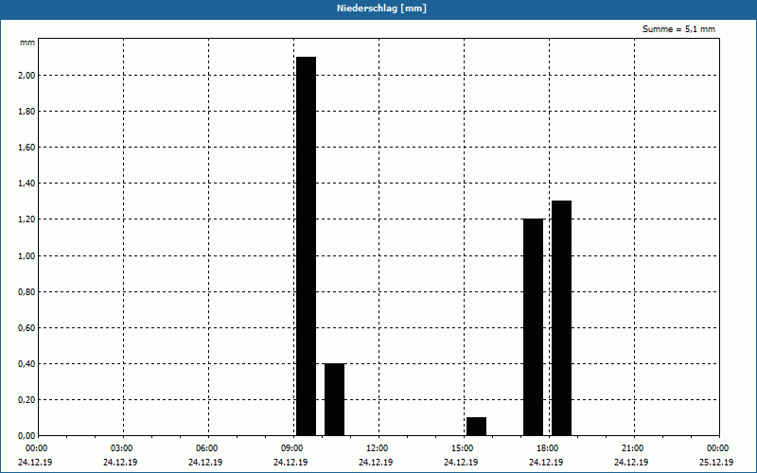Click the 1,20 mm bar before 18:00
Screen dimensions: 757x473
coord(533,327)
